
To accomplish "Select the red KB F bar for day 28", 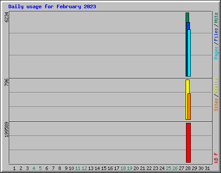I will pos(188,143).
